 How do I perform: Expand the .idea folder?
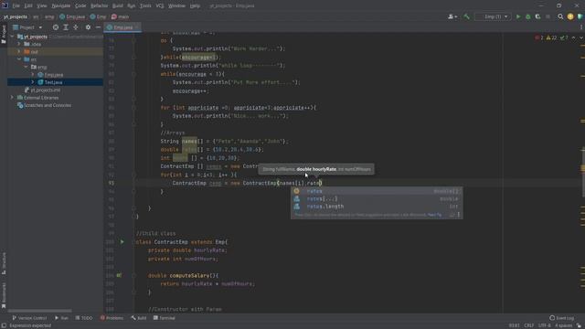coord(19,44)
